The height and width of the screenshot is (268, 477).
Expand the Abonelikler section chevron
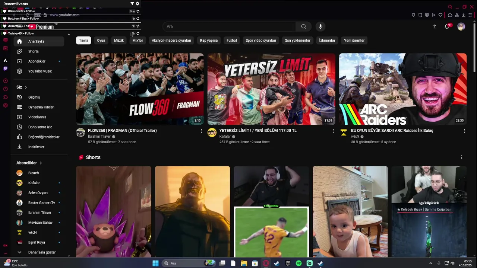pyautogui.click(x=41, y=163)
